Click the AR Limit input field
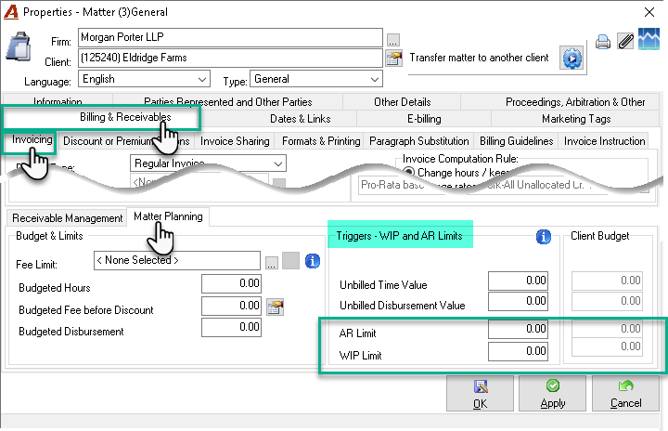 click(518, 329)
